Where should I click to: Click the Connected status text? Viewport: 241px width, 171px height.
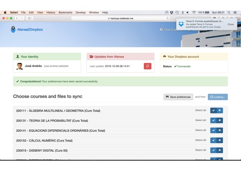(x=184, y=66)
